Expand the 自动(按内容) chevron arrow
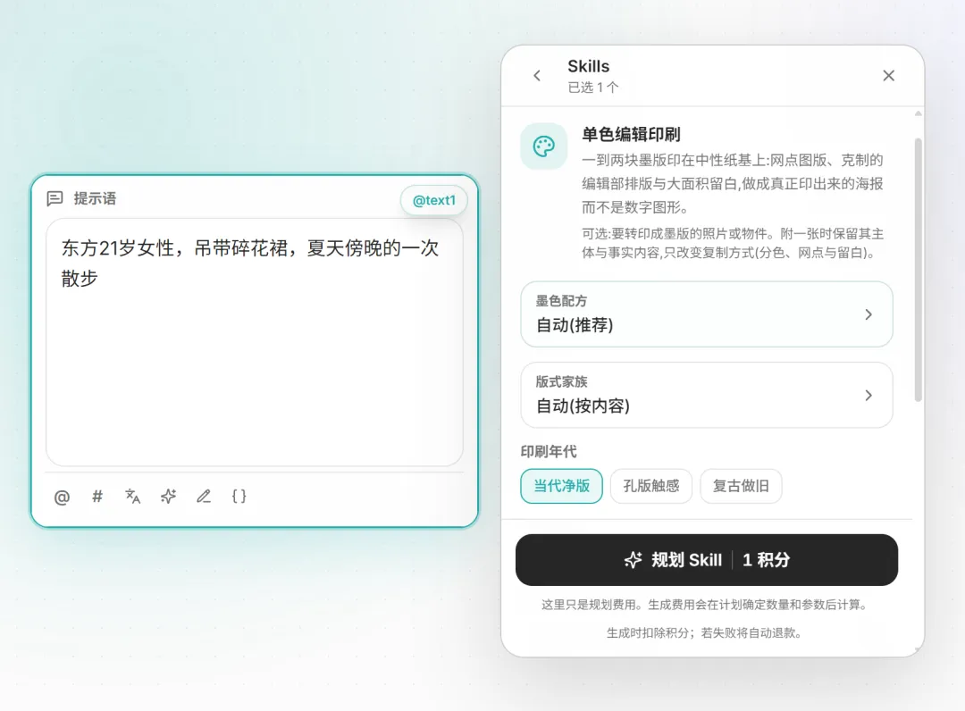This screenshot has height=711, width=965. pos(868,395)
